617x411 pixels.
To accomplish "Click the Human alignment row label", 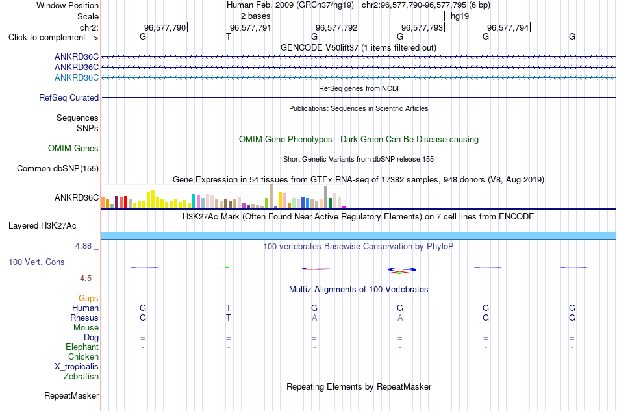I will click(x=85, y=308).
